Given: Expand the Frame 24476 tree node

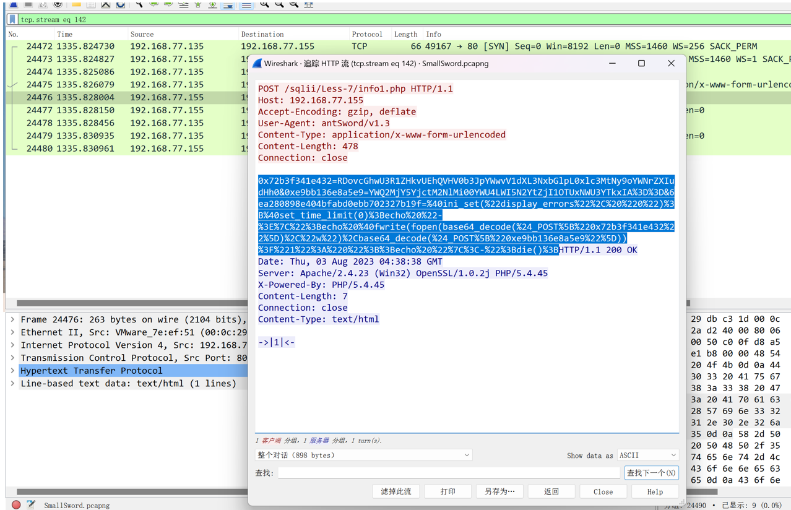Looking at the screenshot, I should 12,320.
